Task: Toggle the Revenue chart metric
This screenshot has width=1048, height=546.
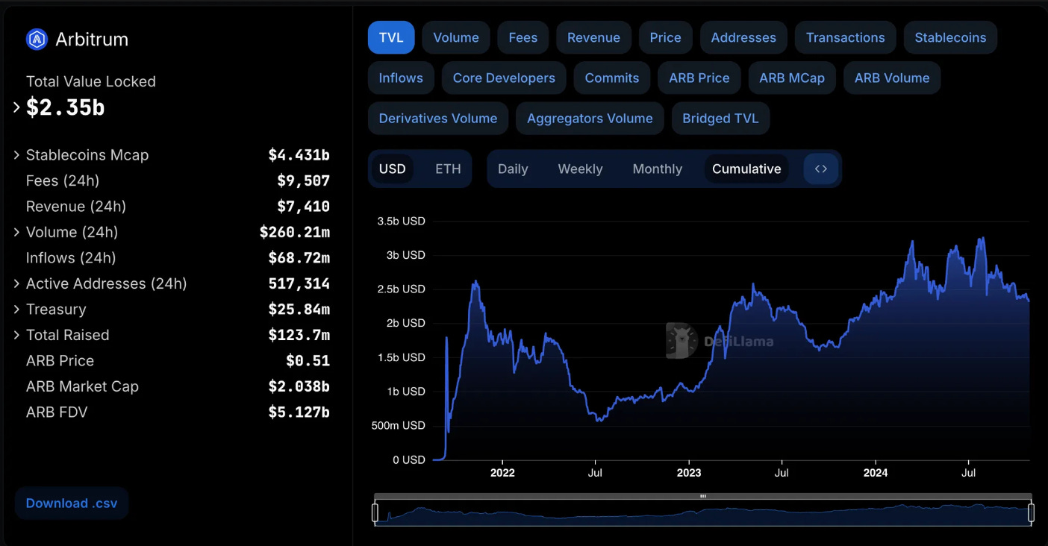Action: click(593, 37)
